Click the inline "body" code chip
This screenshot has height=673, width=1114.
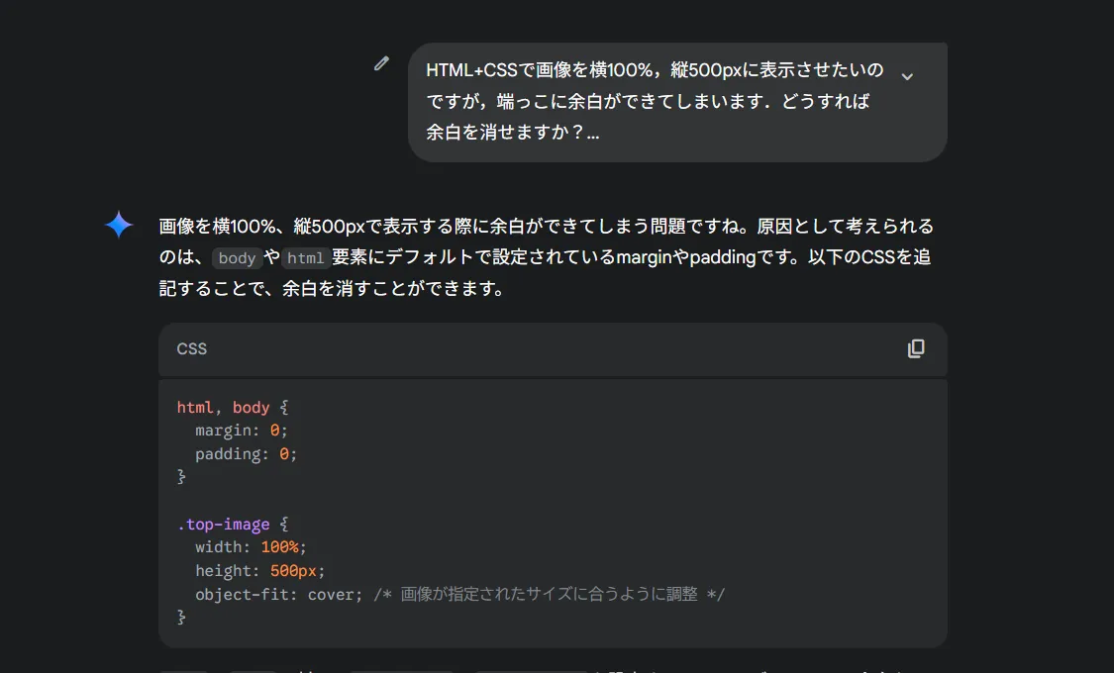coord(237,258)
